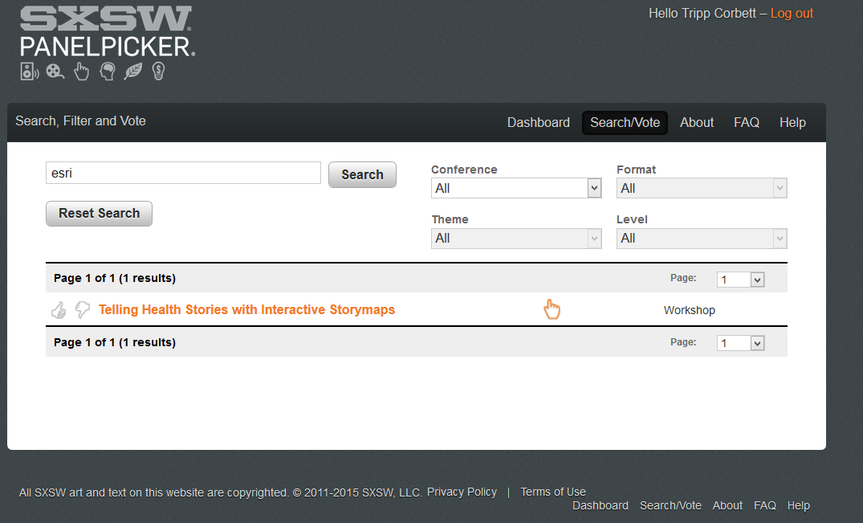Click the orange interactive hand icon in result row
The height and width of the screenshot is (523, 863).
(x=552, y=309)
